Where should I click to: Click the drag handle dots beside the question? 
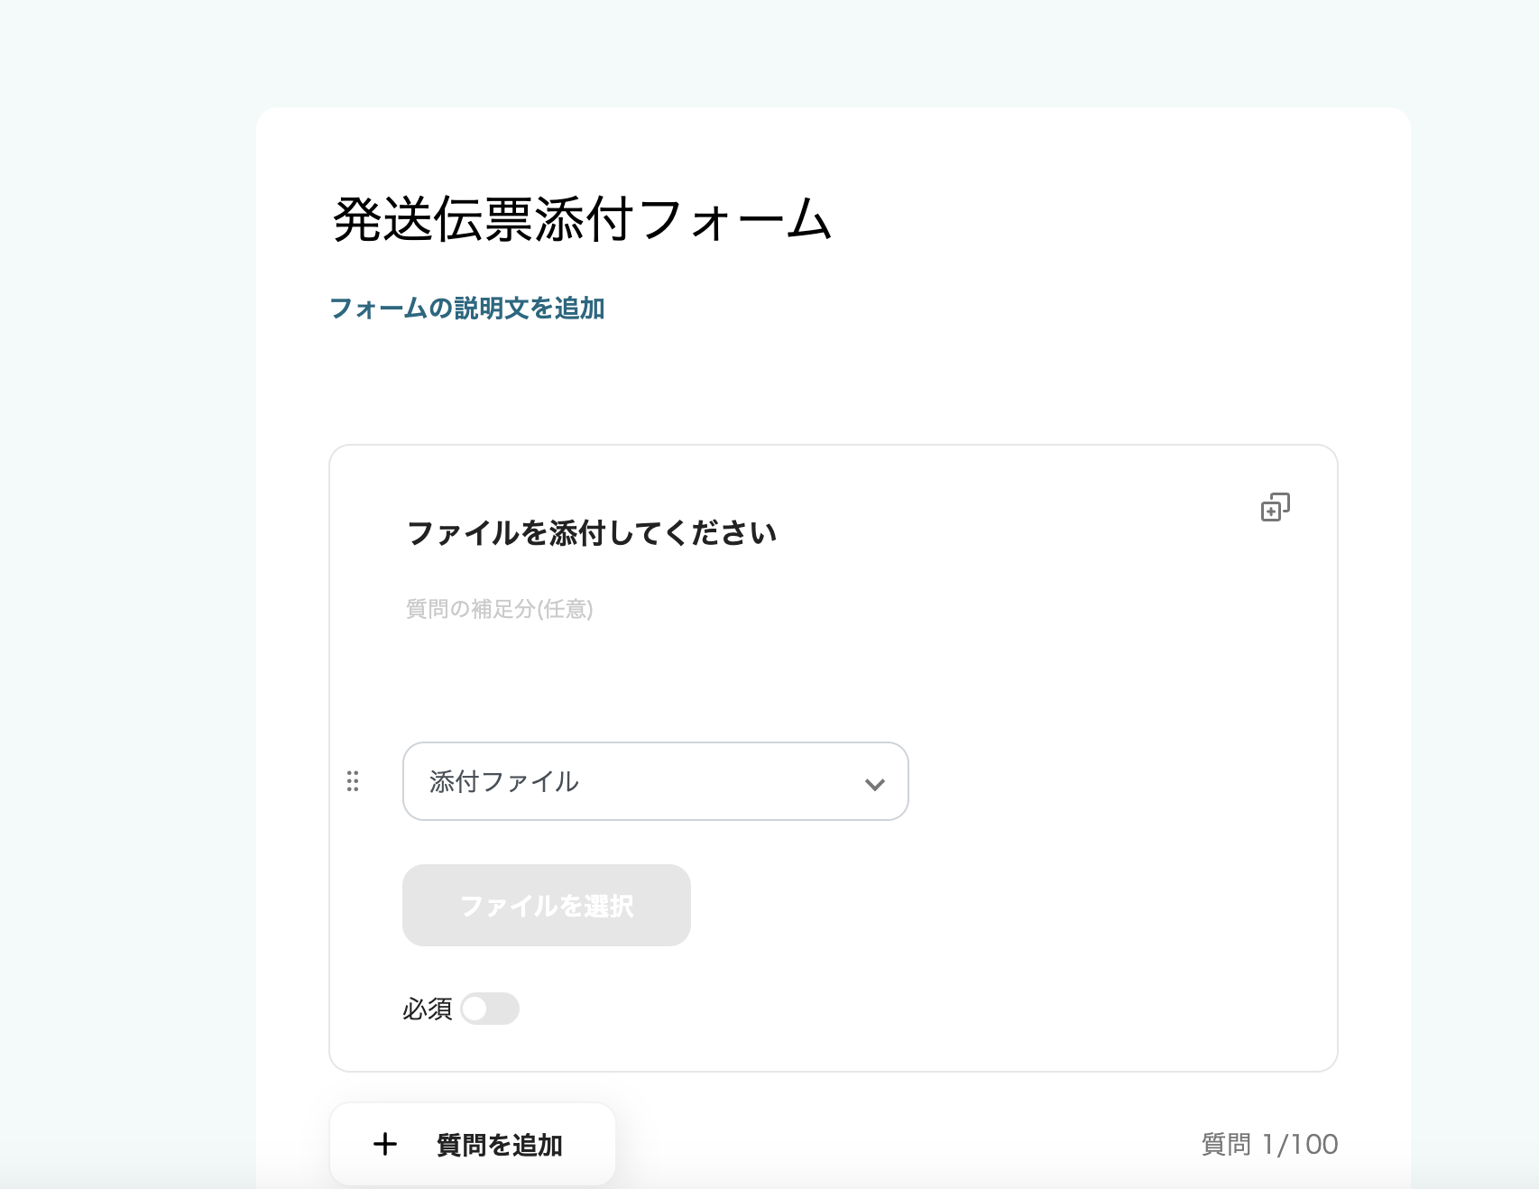(x=353, y=781)
